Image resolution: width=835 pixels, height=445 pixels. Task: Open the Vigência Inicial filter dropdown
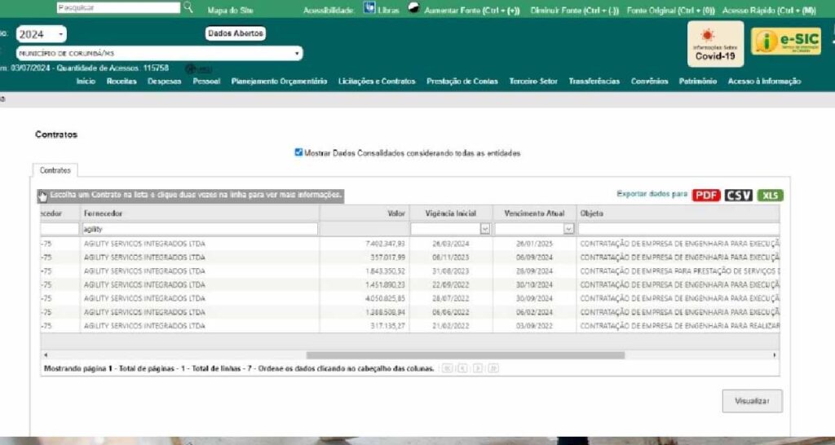click(x=485, y=229)
